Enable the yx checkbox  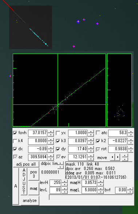coord(58,133)
